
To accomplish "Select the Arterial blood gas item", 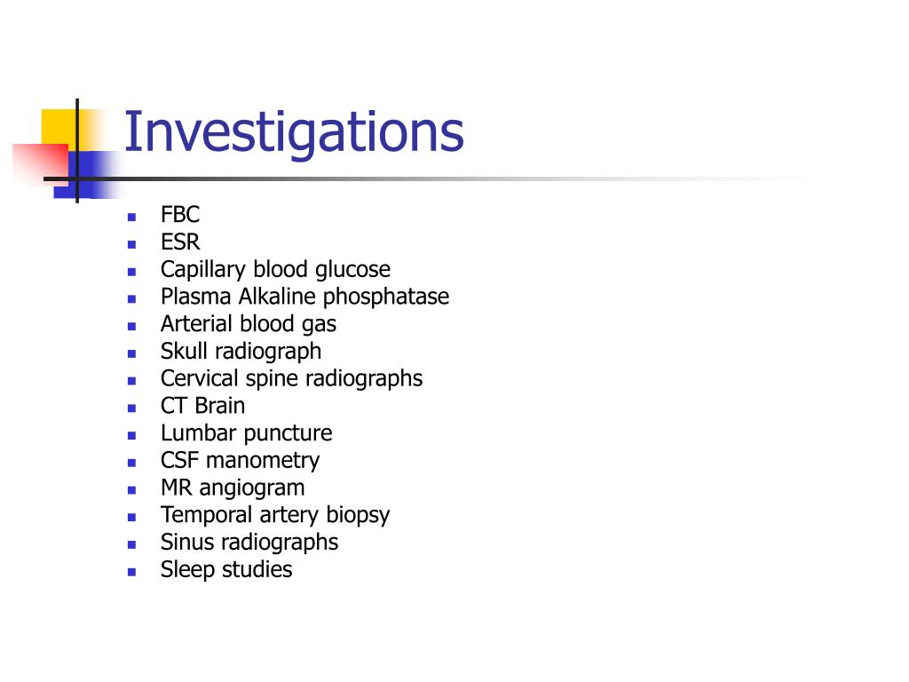I will point(249,324).
